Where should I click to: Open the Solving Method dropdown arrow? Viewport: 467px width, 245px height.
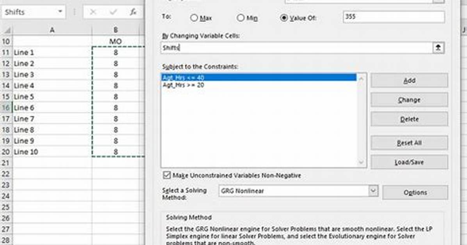click(373, 191)
